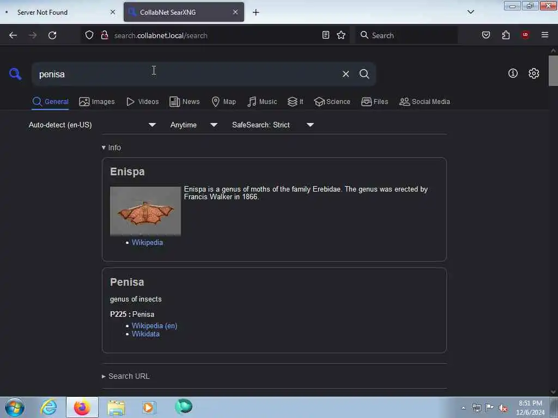Select the Science search category
Viewport: 558px width, 418px height.
coord(332,102)
